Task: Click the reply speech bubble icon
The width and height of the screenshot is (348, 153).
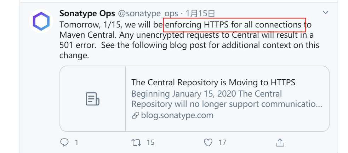Action: (64, 143)
